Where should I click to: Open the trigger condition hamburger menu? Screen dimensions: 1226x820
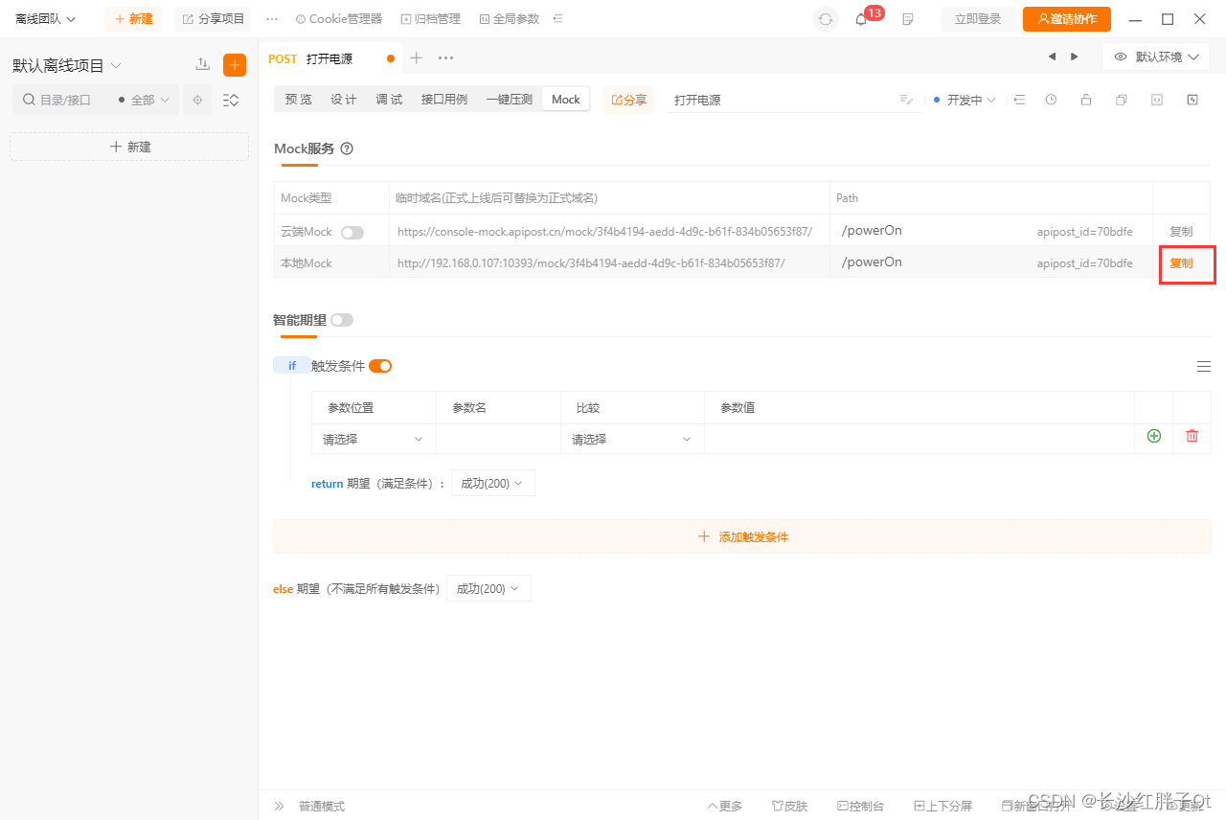[x=1204, y=366]
